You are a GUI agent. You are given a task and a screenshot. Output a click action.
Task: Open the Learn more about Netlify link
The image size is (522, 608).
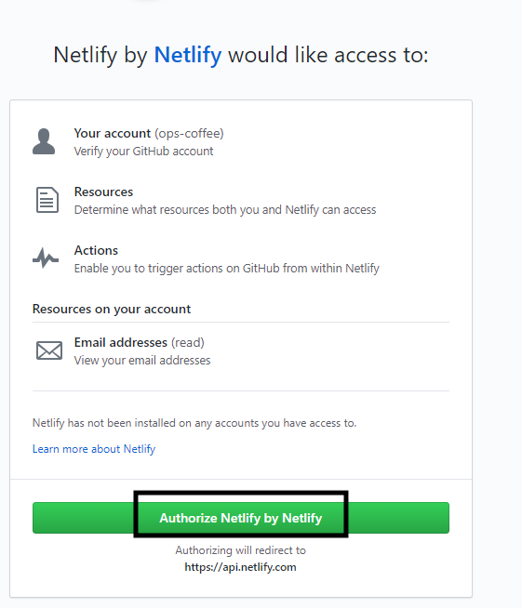[x=94, y=449]
